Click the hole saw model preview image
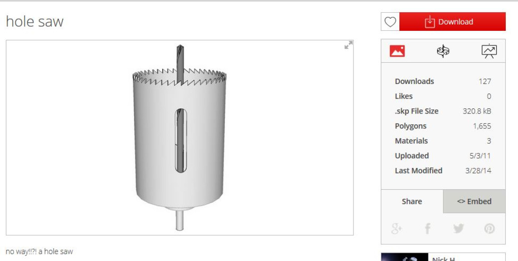Viewport: 518px width, 261px height. point(180,138)
